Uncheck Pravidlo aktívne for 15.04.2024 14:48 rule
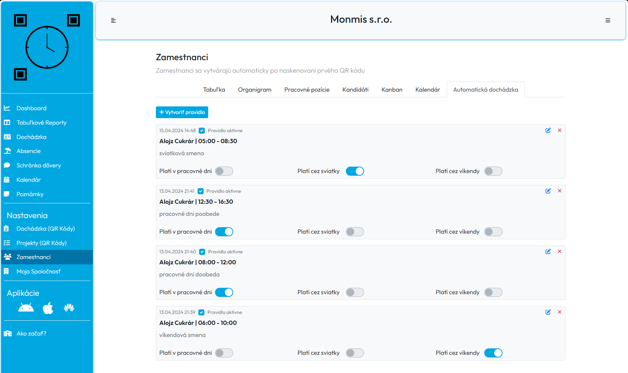This screenshot has height=373, width=628. coord(202,131)
